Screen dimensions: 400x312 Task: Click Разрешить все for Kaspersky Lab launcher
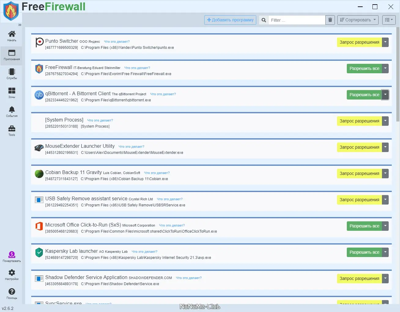[x=364, y=252]
